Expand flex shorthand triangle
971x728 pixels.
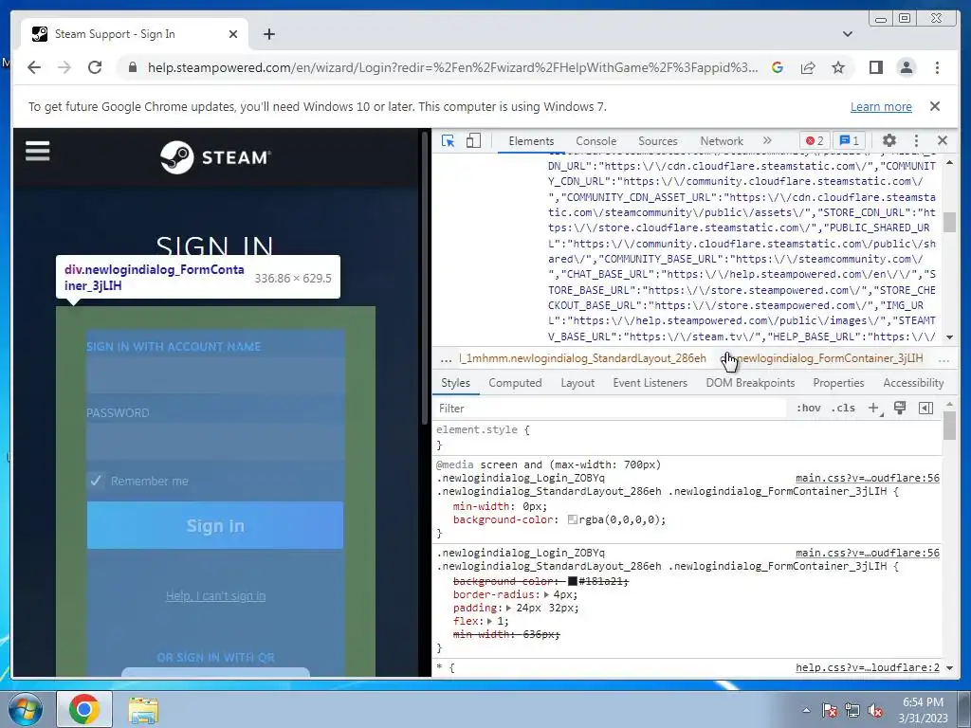489,621
